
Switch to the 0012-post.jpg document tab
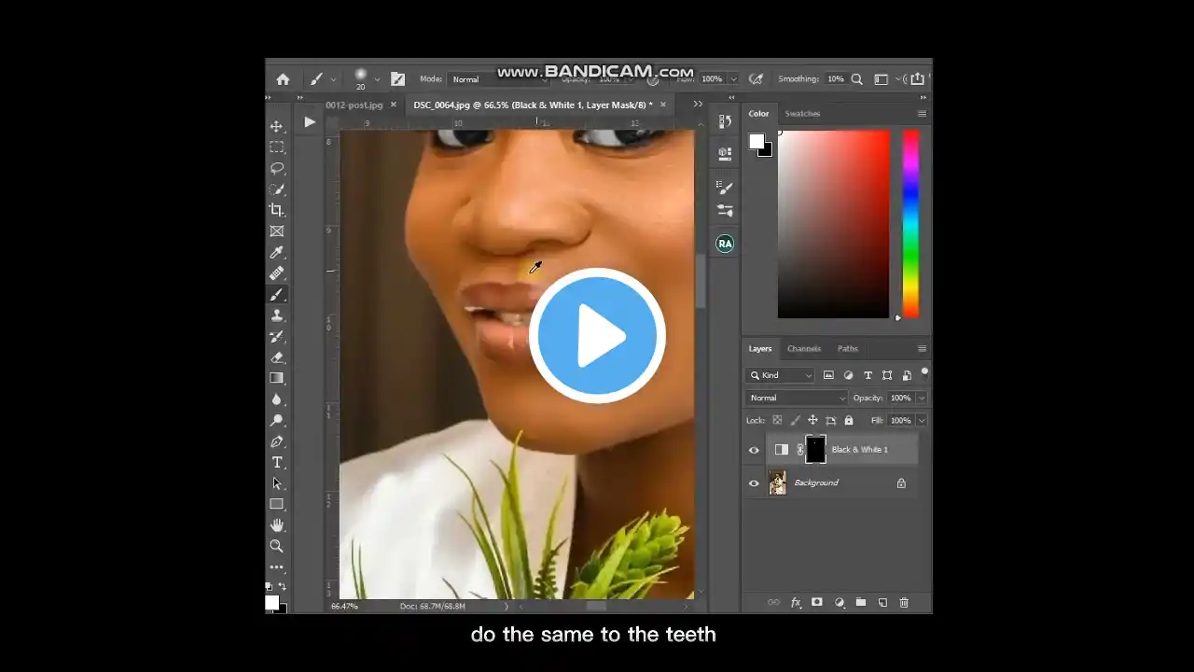click(x=354, y=105)
